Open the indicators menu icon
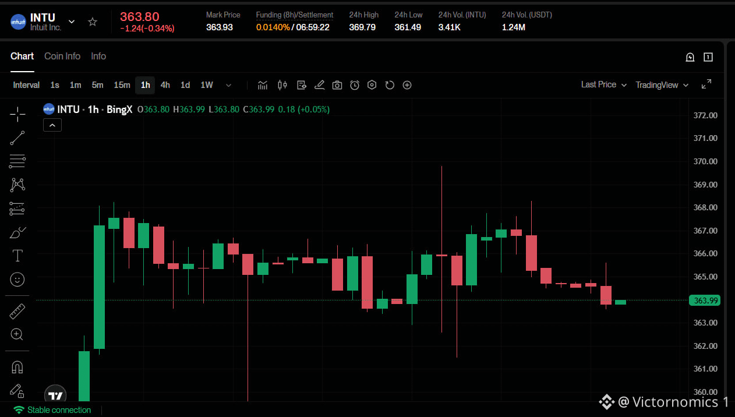Screen dimensions: 735x417 (263, 85)
